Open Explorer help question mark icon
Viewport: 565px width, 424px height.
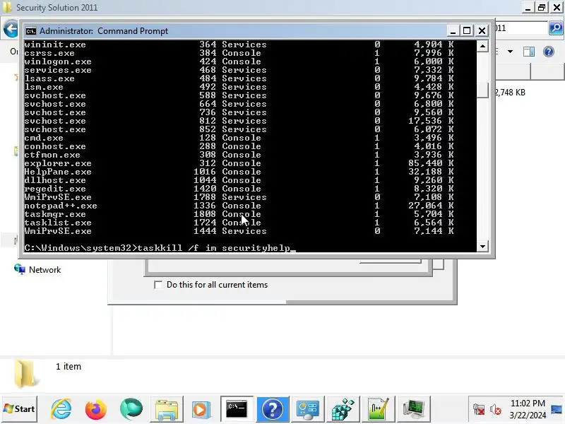[x=549, y=52]
